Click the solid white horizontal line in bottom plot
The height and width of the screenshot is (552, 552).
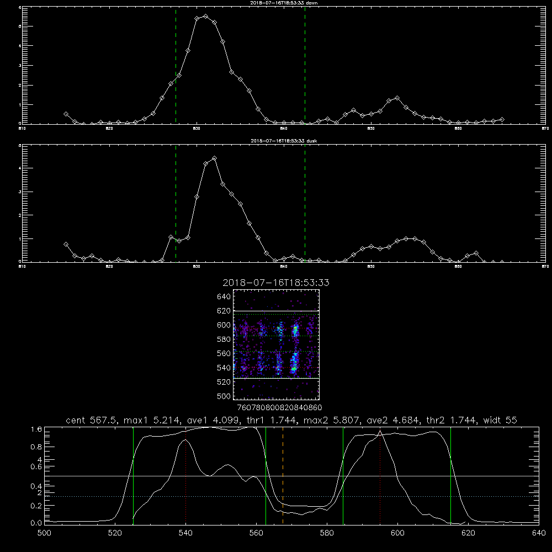tap(291, 476)
